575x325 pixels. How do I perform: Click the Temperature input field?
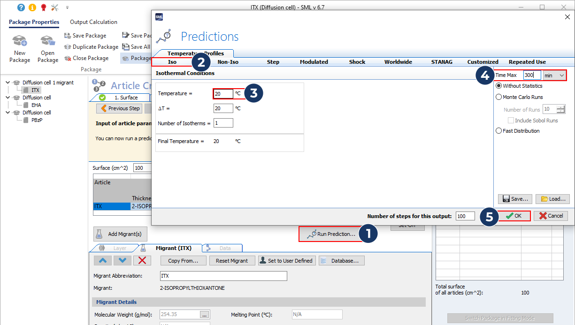223,94
